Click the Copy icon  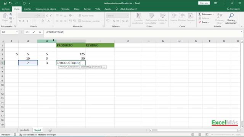coord(11,18)
